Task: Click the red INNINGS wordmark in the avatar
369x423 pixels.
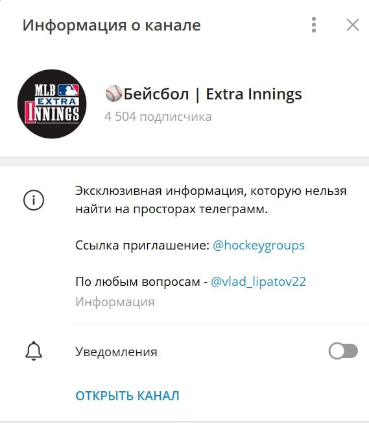Action: click(x=52, y=113)
